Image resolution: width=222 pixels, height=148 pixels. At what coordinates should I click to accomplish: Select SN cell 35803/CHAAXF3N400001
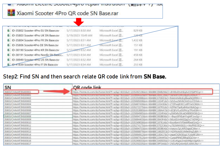21,92
